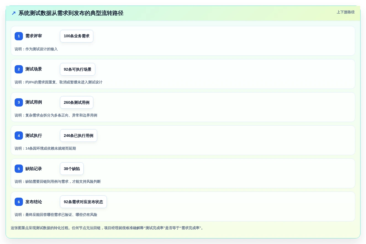Click the note 最终应能回答哪些需求已验证

click(56, 215)
